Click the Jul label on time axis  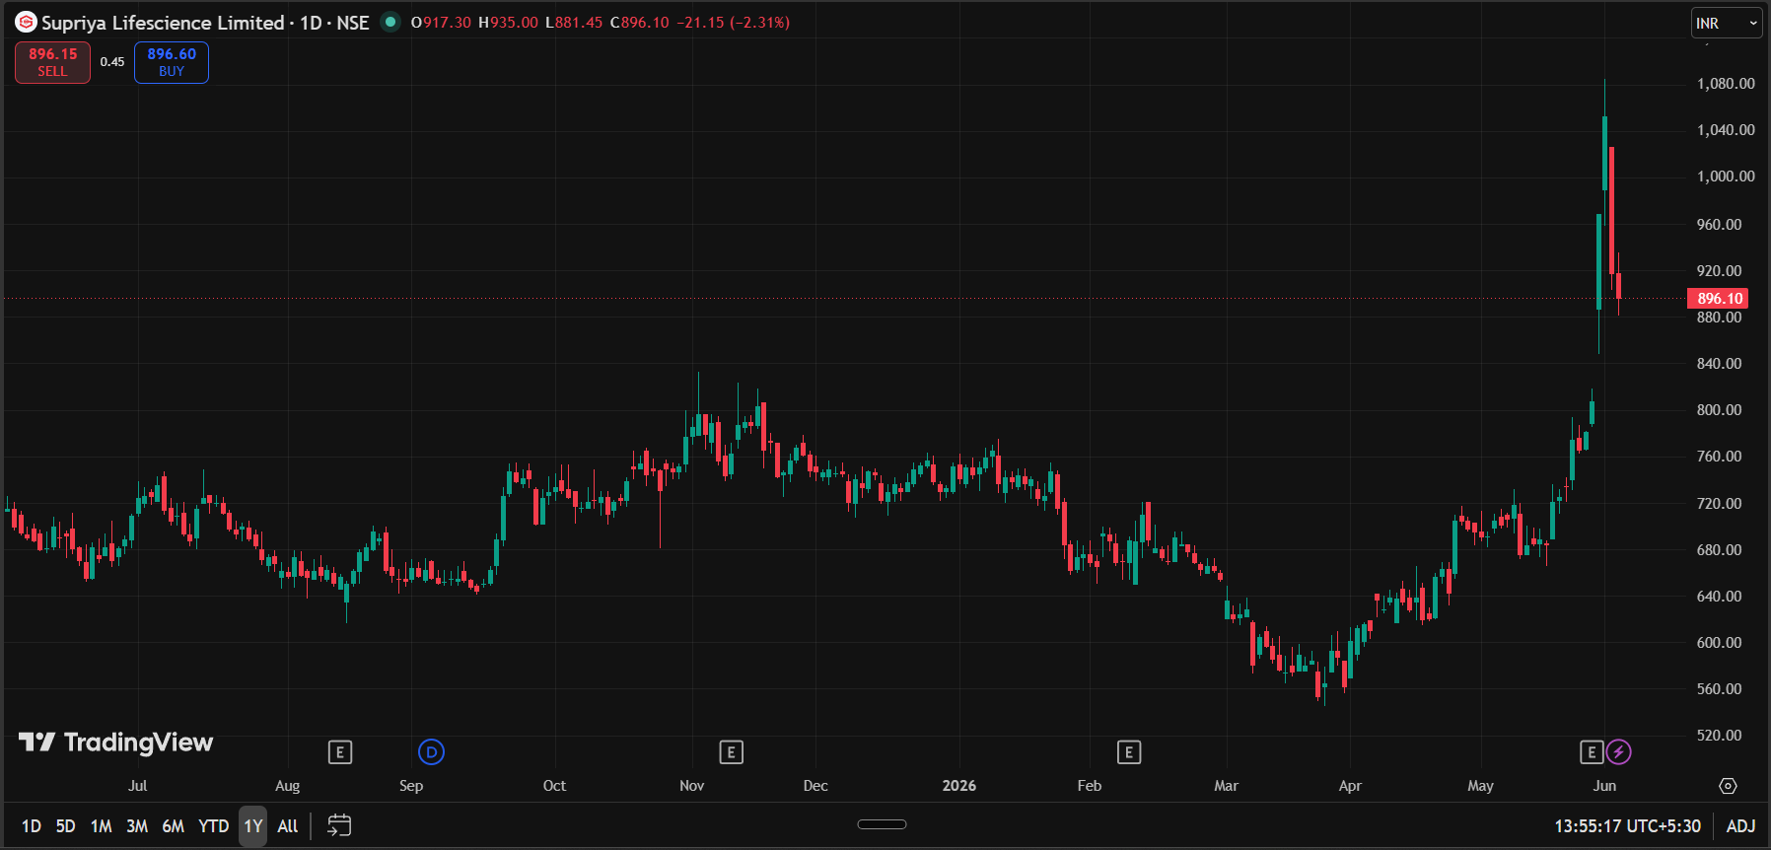[x=138, y=786]
